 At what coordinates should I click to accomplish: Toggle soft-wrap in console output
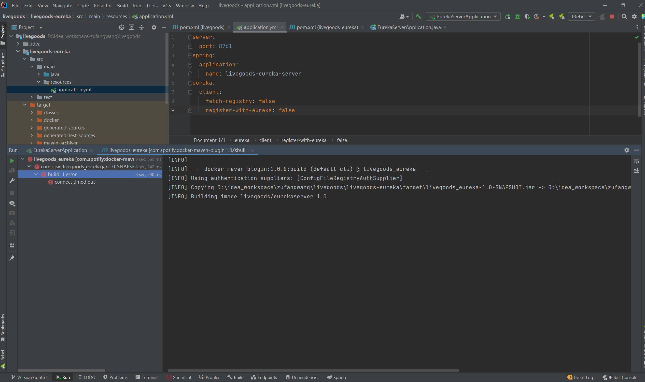pos(636,161)
